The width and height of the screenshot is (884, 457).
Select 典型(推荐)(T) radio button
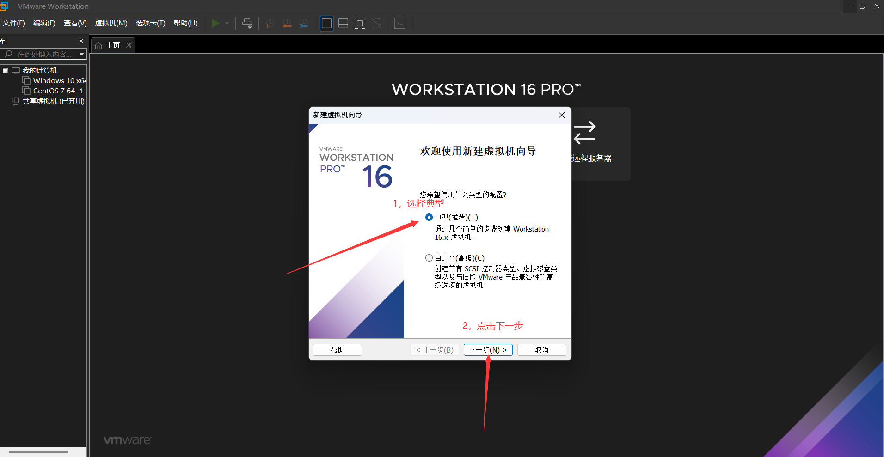pos(429,217)
